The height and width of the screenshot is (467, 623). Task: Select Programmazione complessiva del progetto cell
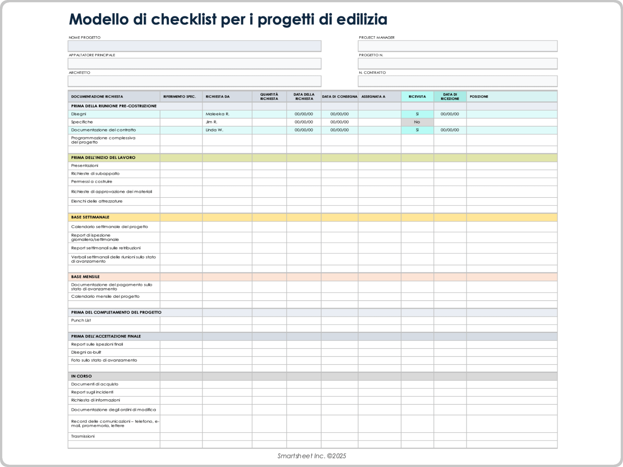click(114, 140)
